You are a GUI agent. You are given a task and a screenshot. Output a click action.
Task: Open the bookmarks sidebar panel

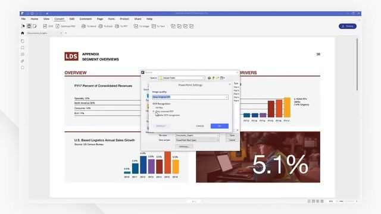pos(23,48)
